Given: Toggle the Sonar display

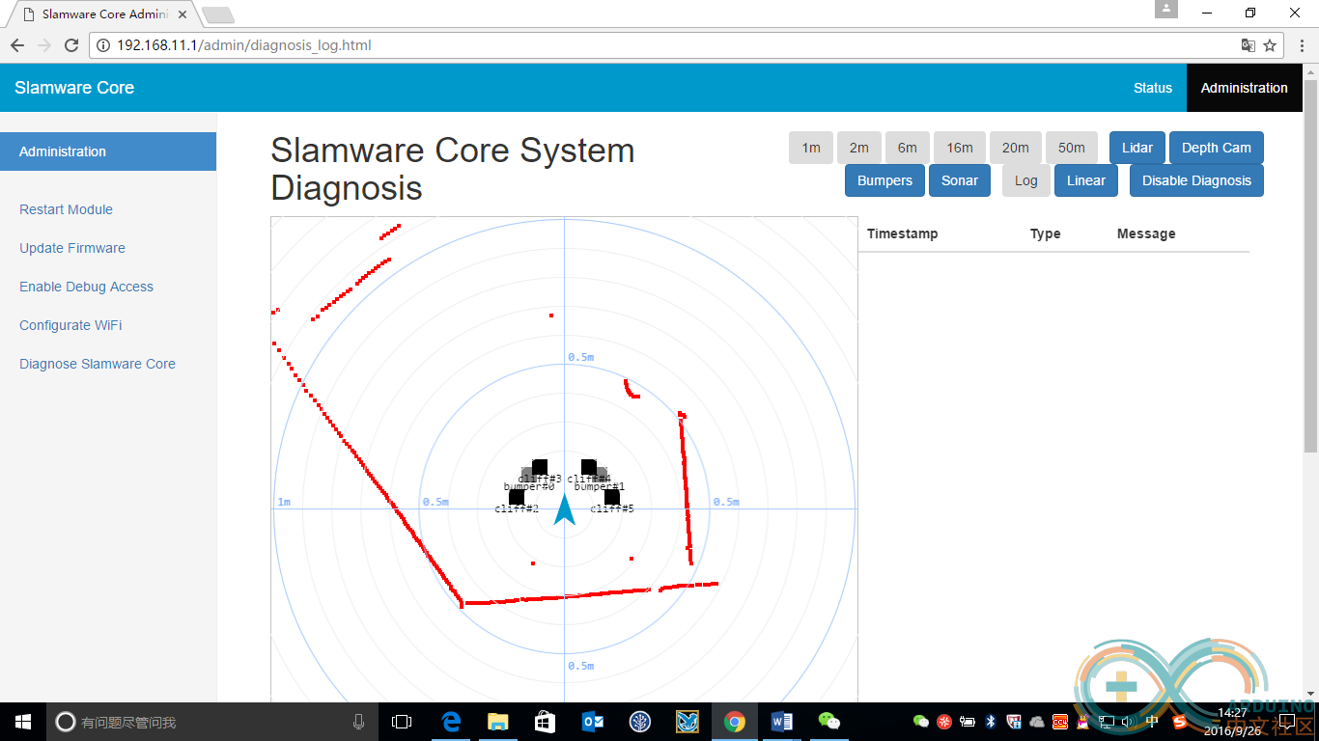Looking at the screenshot, I should 960,180.
